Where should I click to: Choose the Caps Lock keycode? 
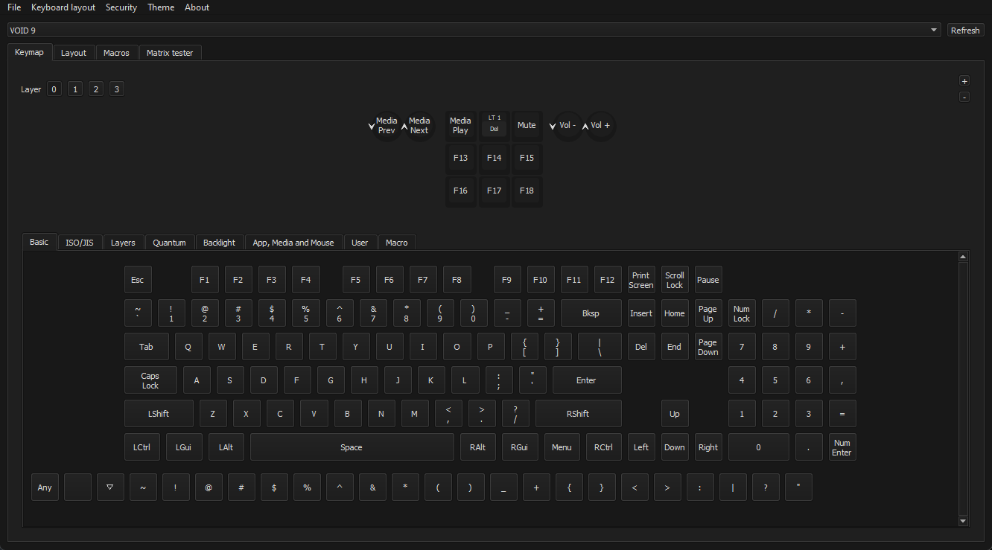(150, 380)
